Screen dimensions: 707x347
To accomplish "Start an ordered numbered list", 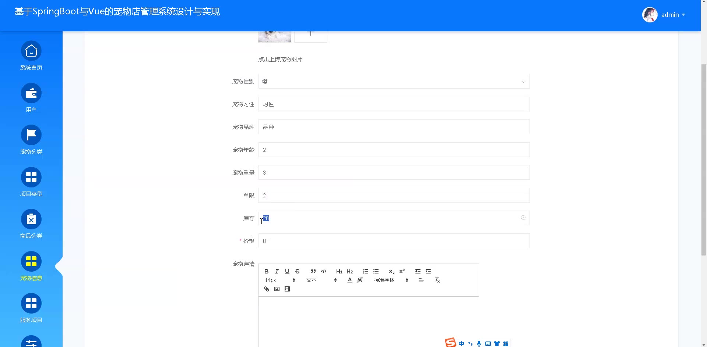I will (x=366, y=271).
